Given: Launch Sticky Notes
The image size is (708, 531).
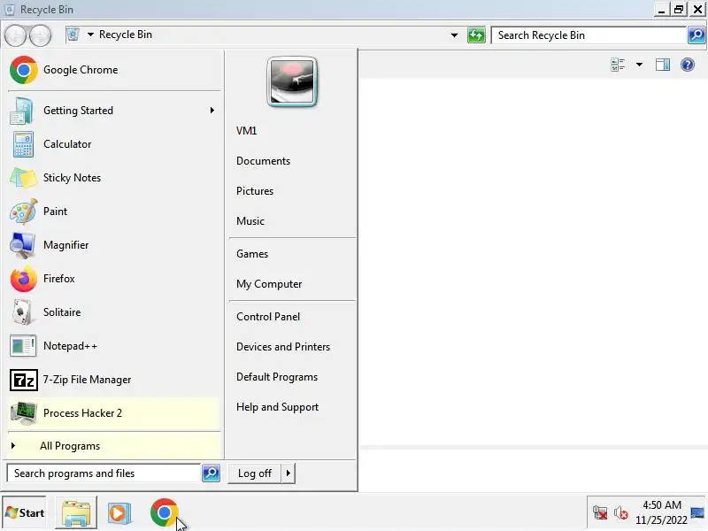Looking at the screenshot, I should [114, 178].
